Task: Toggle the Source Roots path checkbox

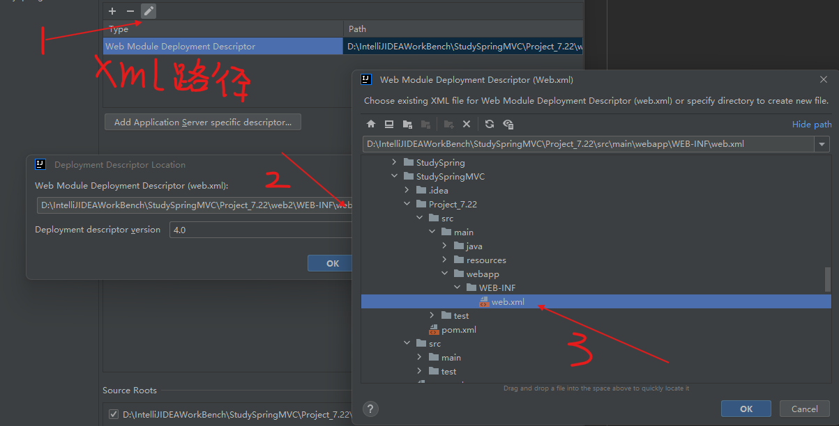Action: pyautogui.click(x=114, y=414)
